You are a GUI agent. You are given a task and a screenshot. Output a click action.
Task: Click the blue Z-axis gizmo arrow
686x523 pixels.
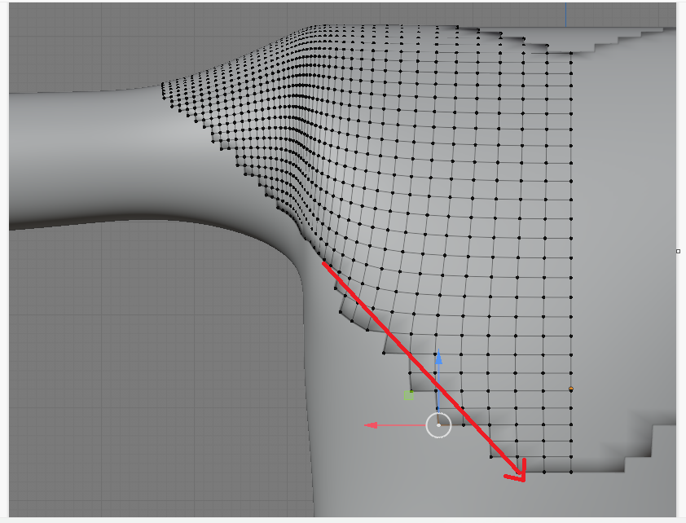coord(438,358)
